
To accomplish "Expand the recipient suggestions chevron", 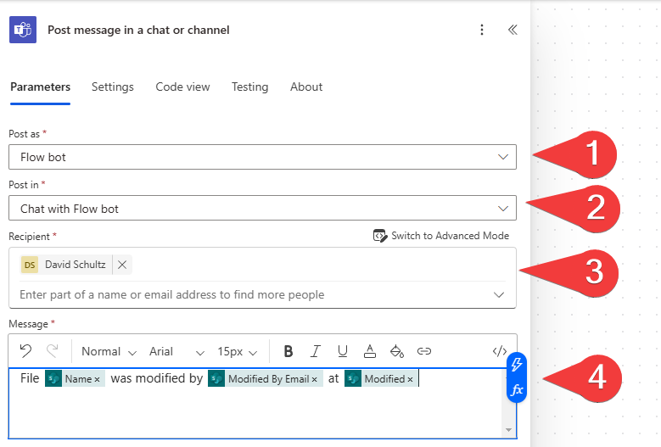I will pyautogui.click(x=499, y=294).
